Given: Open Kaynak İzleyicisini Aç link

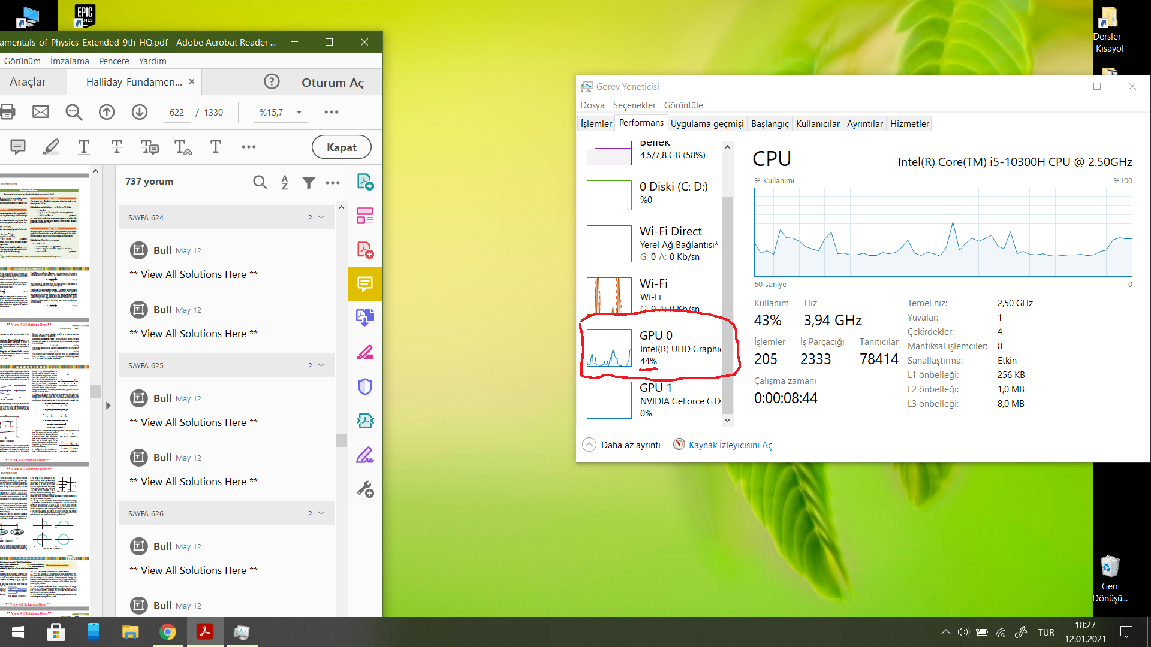Looking at the screenshot, I should point(730,445).
